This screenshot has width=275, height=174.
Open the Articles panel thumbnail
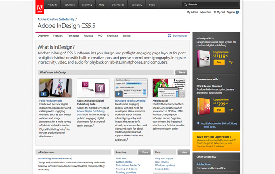tap(169, 87)
